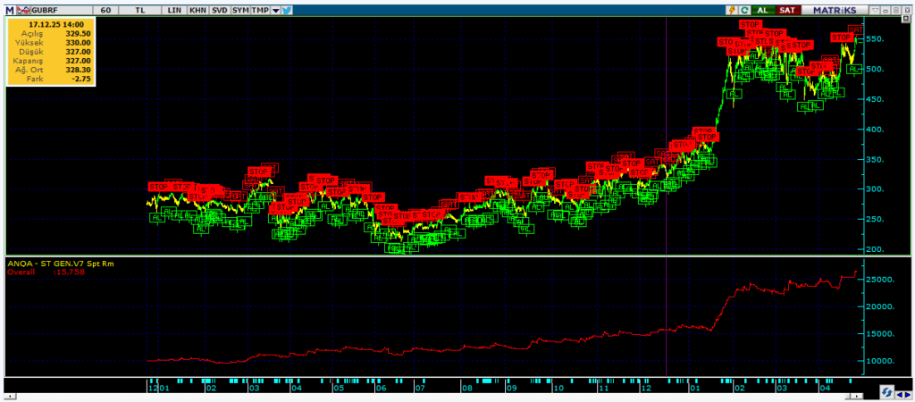Click the Yüksek 330.00 value
915x402 pixels.
coord(79,43)
